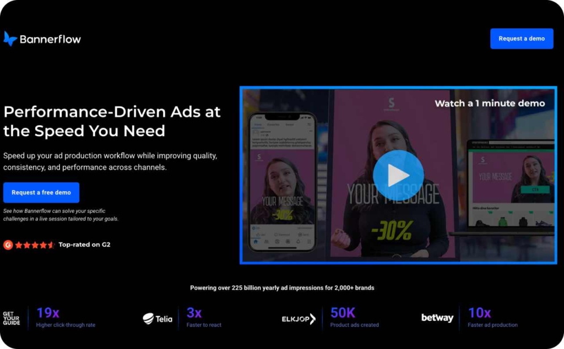Open the Watch icon on the phone nav
Screen dimensions: 564x349
point(277,241)
